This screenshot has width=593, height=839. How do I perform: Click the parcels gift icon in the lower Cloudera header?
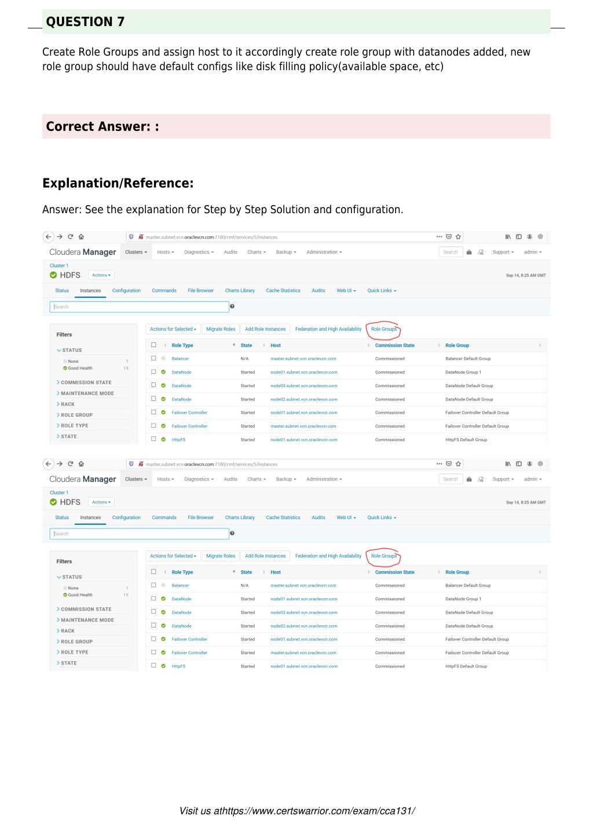[469, 479]
